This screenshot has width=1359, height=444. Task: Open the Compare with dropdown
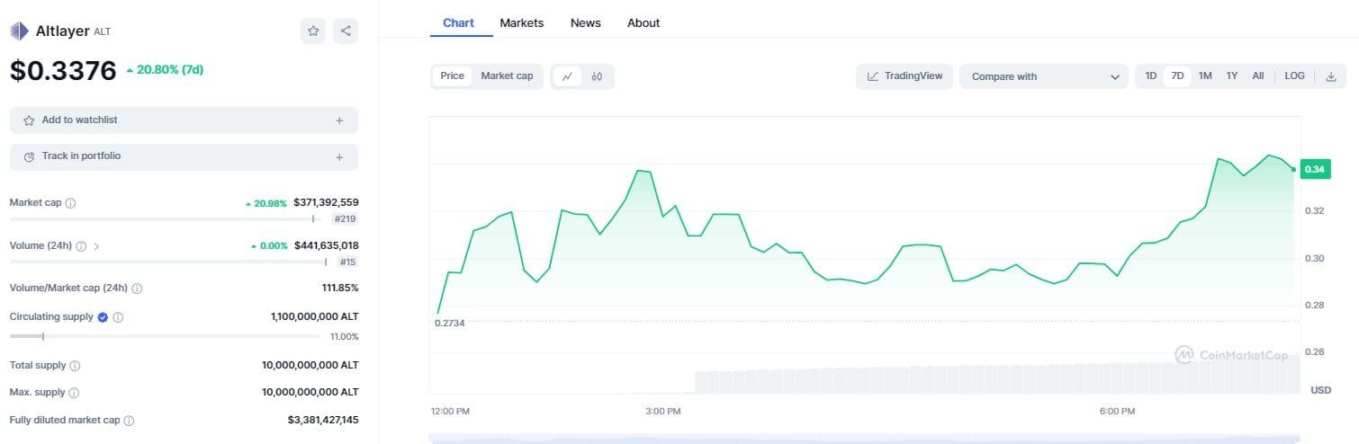(x=1043, y=76)
